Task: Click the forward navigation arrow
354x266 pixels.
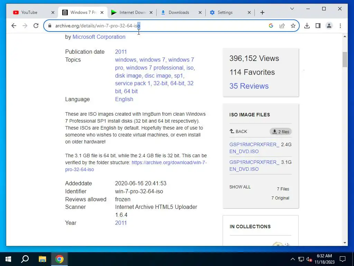Action: [25, 26]
